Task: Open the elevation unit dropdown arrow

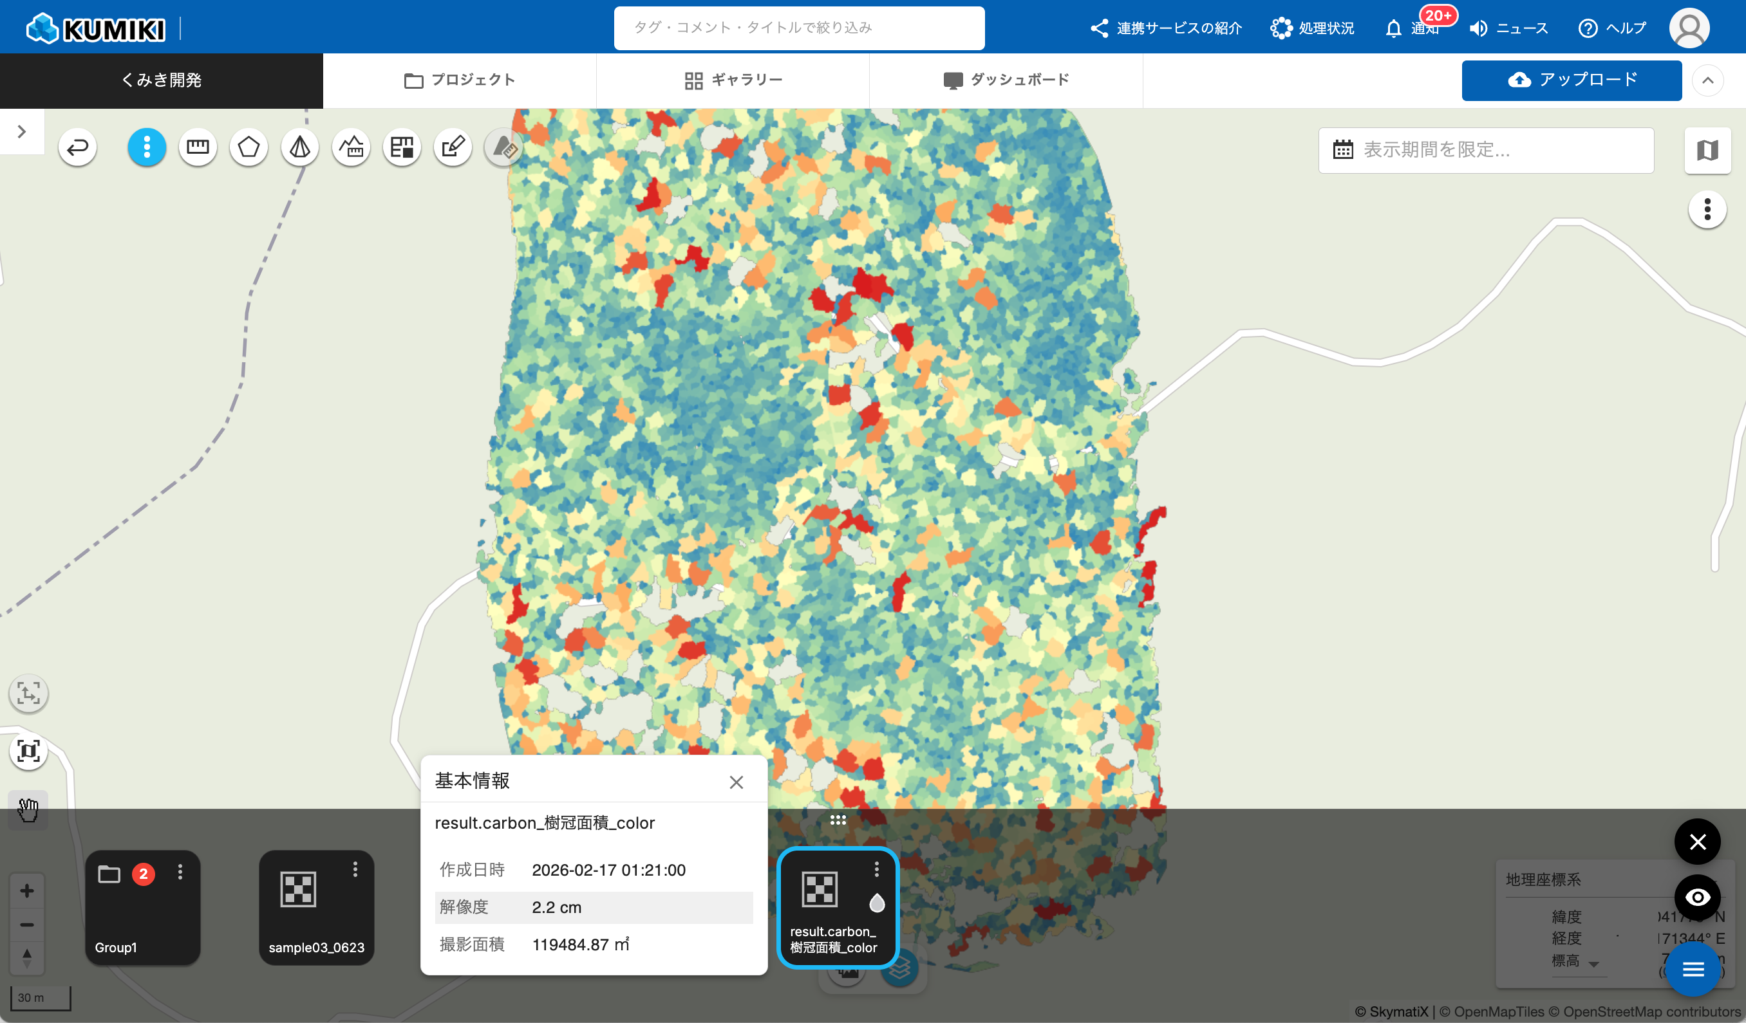Action: tap(1593, 964)
